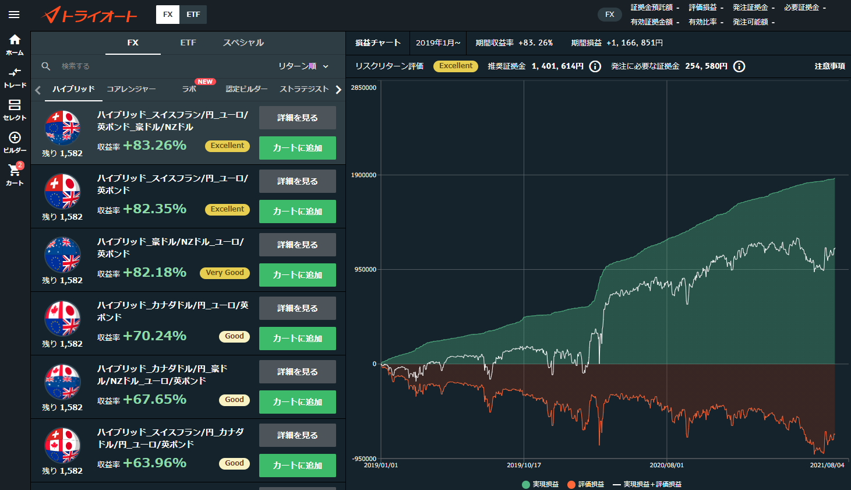Open the 2019年1月〜 period dropdown

coord(438,43)
